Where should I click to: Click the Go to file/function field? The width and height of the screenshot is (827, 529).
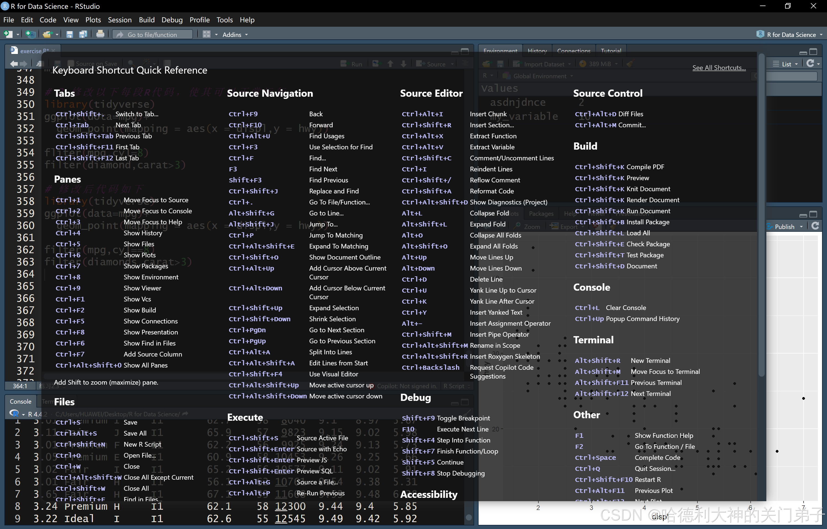pyautogui.click(x=152, y=34)
